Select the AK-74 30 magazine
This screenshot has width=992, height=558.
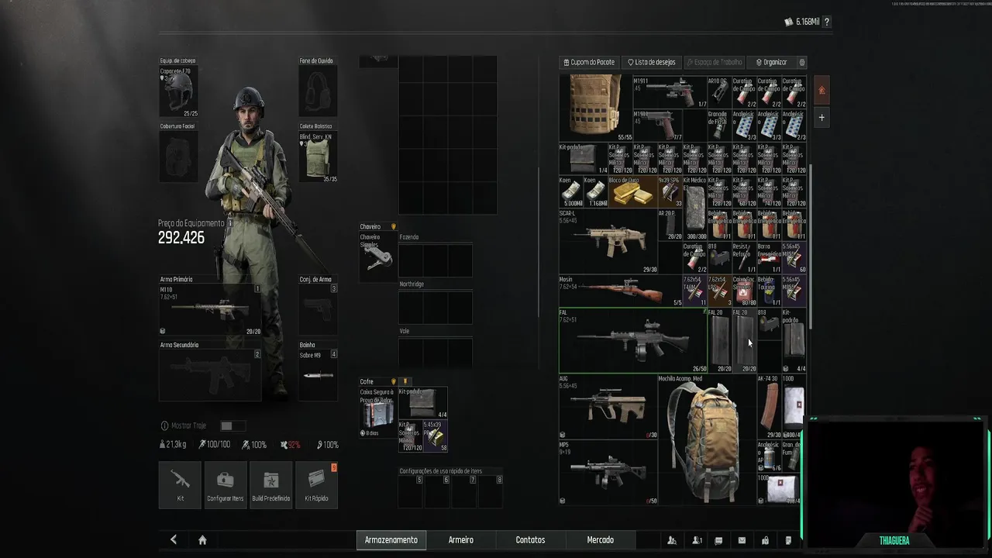tap(770, 407)
